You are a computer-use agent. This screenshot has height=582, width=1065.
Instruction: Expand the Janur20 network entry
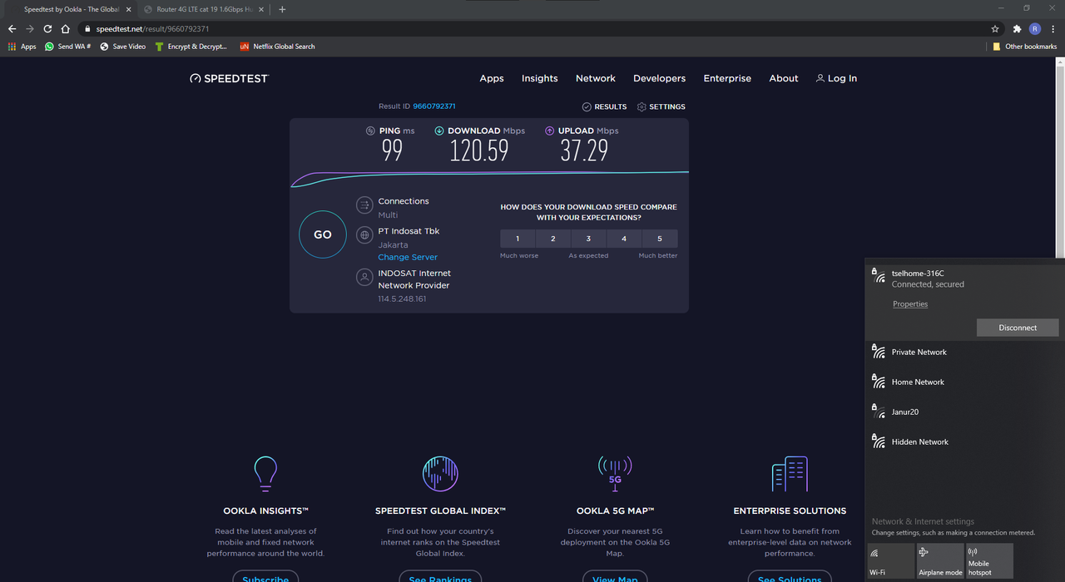[904, 412]
